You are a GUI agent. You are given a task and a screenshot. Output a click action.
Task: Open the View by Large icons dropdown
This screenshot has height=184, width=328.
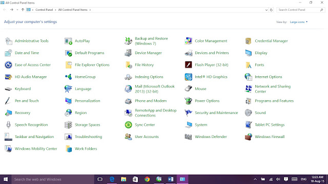coord(298,22)
